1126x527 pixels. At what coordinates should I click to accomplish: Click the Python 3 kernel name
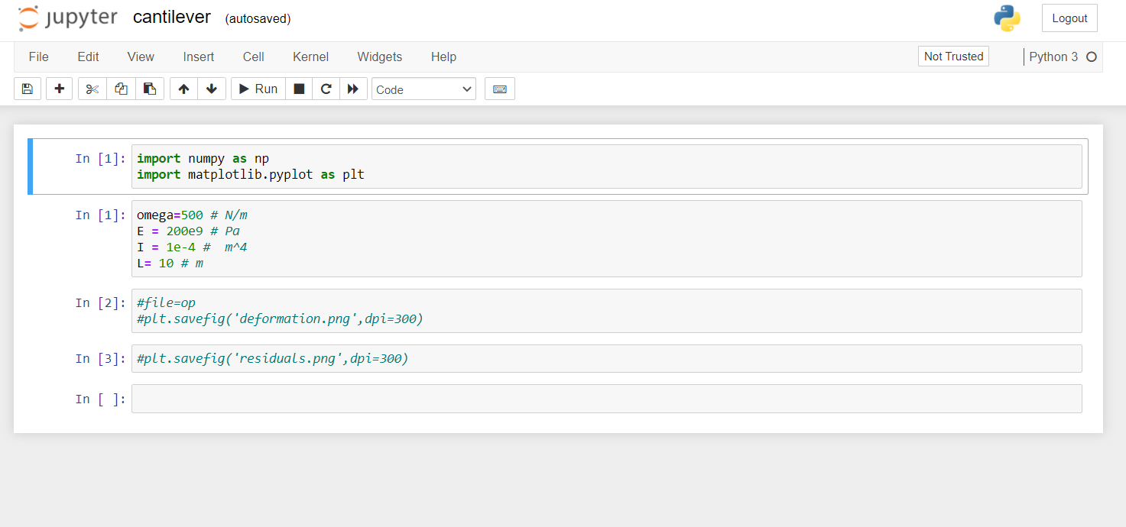[1053, 57]
